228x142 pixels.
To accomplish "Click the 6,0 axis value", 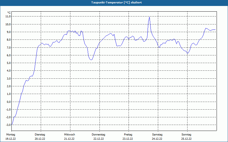I will [x=9, y=55].
